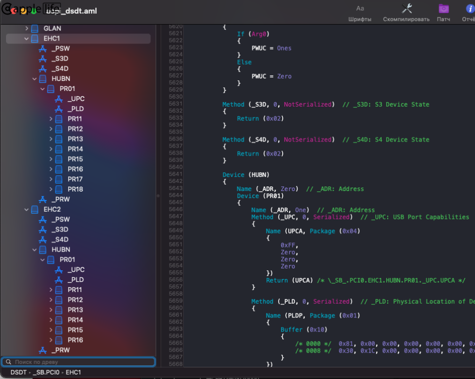The image size is (475, 379).
Task: Select PR11 row under EHC2
Action: pyautogui.click(x=78, y=290)
